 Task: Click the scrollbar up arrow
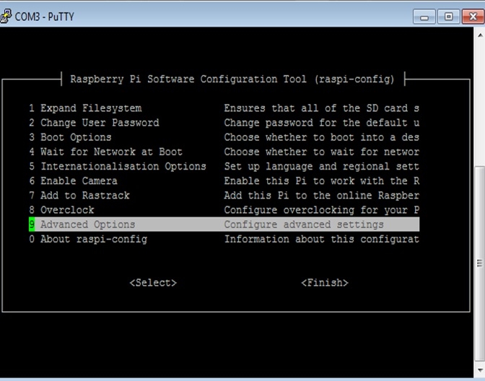point(480,35)
